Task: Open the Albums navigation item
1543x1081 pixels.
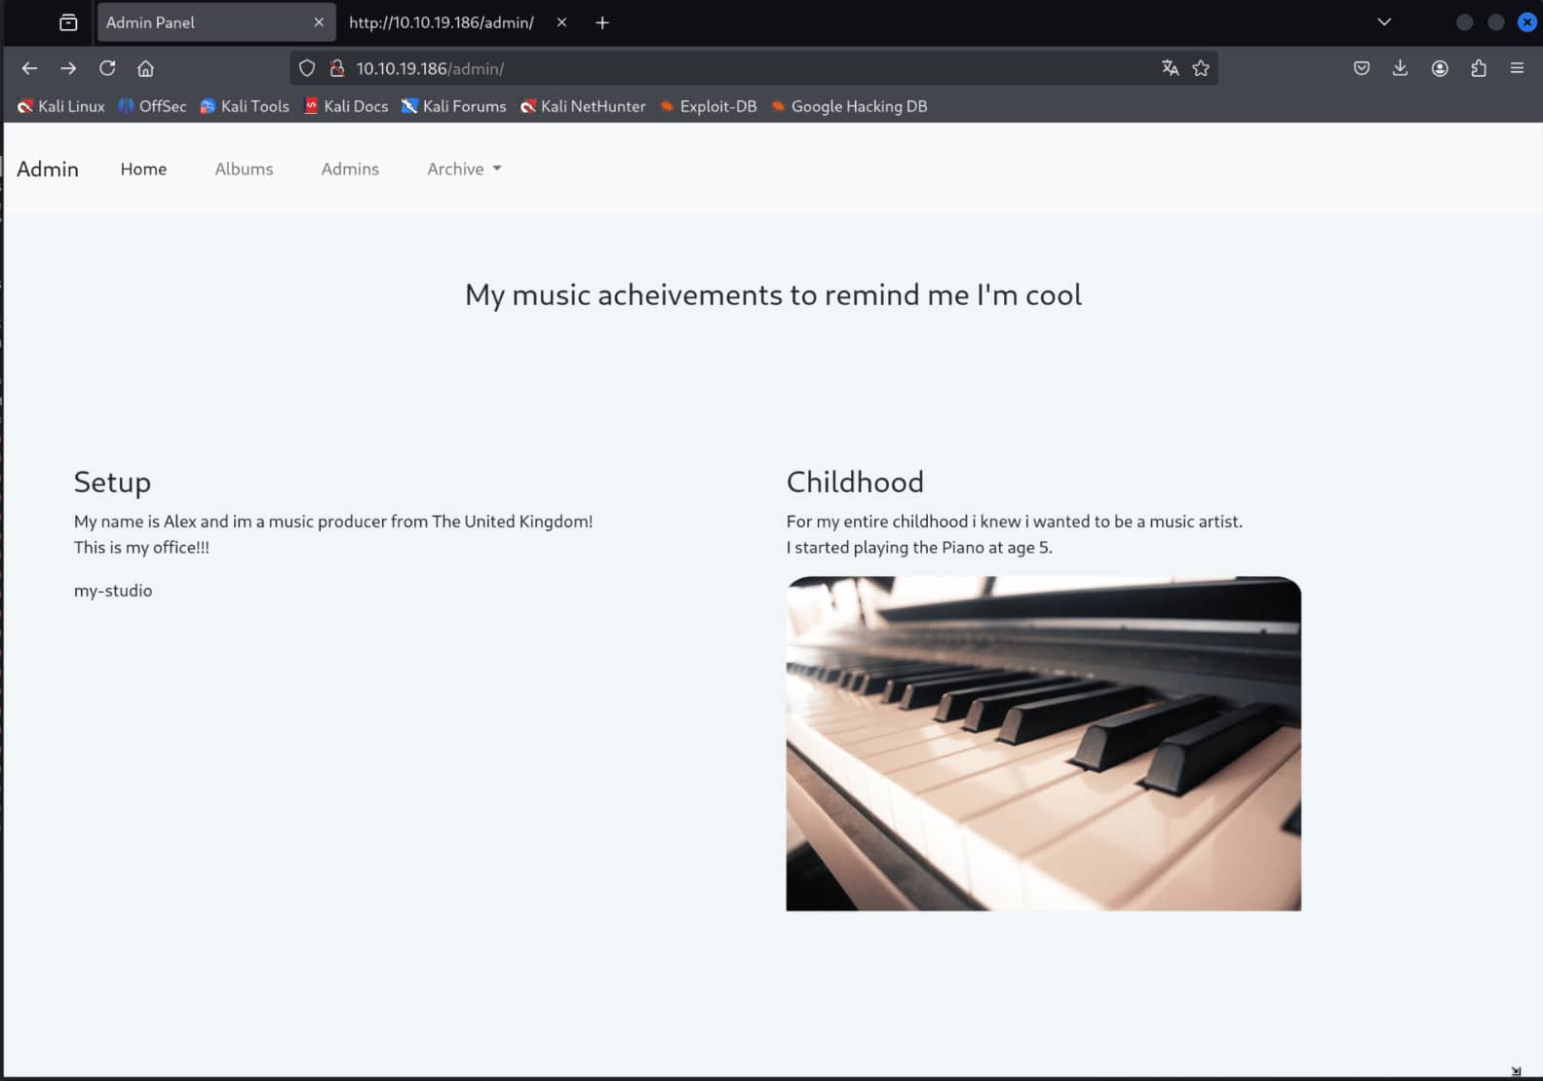Action: 244,169
